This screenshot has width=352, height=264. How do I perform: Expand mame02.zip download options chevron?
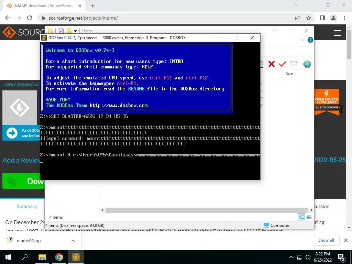click(73, 241)
